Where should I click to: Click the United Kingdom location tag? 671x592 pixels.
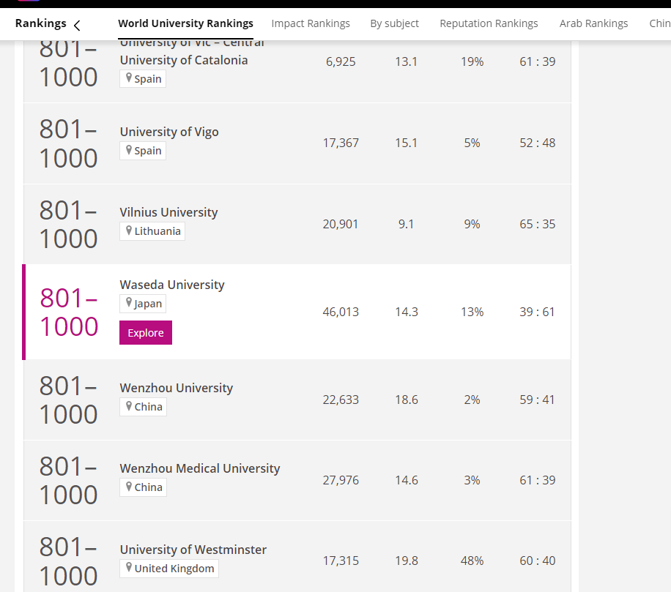pos(169,568)
